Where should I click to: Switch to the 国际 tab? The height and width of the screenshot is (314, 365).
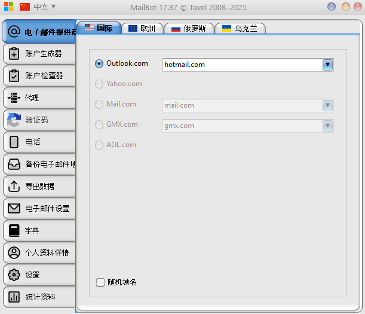99,28
